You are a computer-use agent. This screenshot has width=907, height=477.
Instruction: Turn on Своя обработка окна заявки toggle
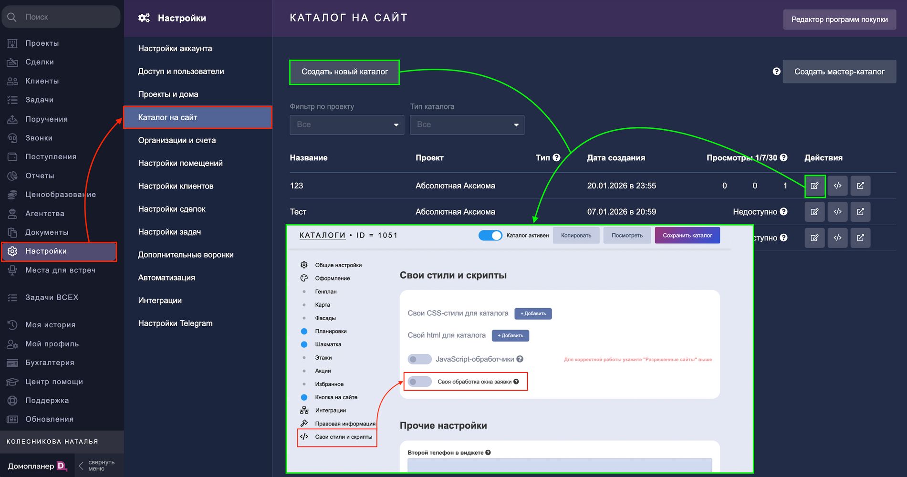point(420,382)
